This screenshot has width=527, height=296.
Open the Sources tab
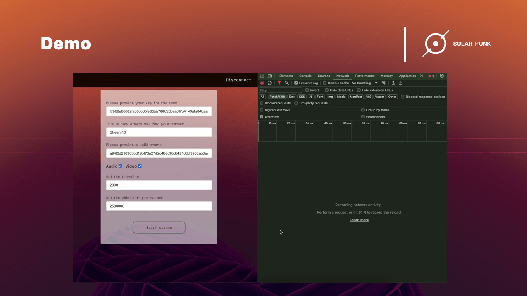coord(324,76)
